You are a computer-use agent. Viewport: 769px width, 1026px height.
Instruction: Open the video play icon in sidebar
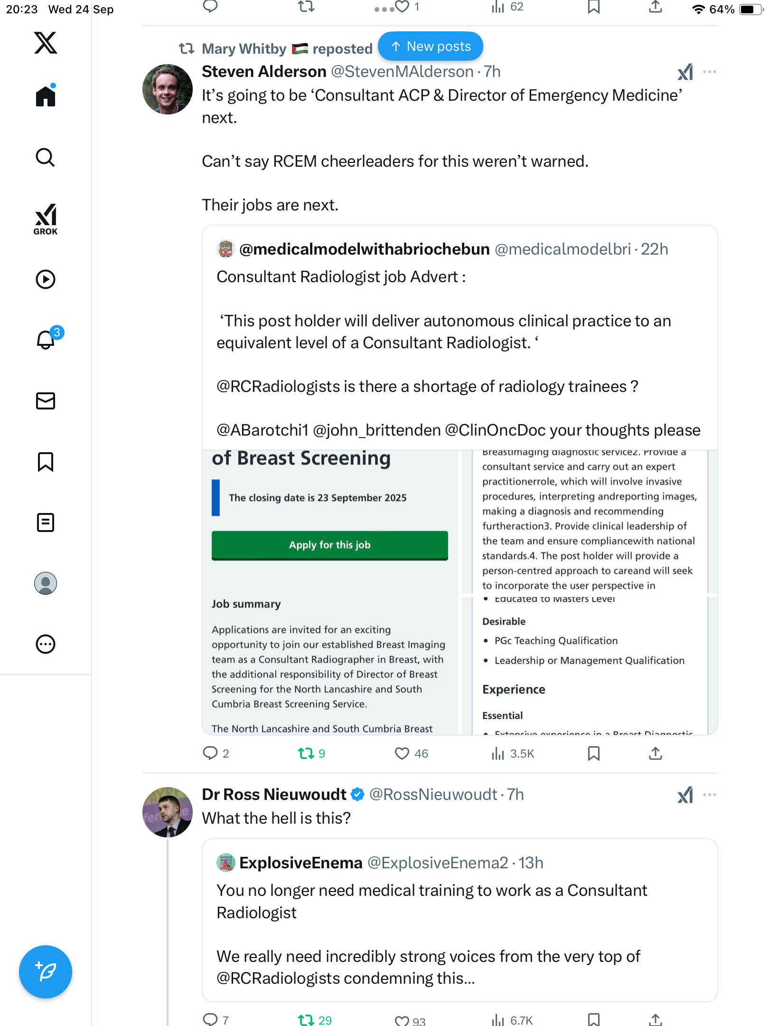coord(46,279)
